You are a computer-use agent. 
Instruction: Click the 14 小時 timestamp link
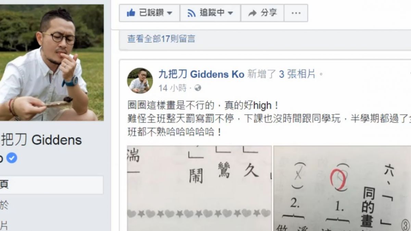point(172,88)
